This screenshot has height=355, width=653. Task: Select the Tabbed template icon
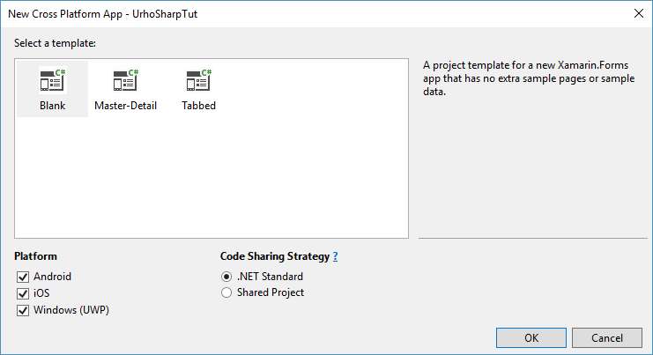199,80
